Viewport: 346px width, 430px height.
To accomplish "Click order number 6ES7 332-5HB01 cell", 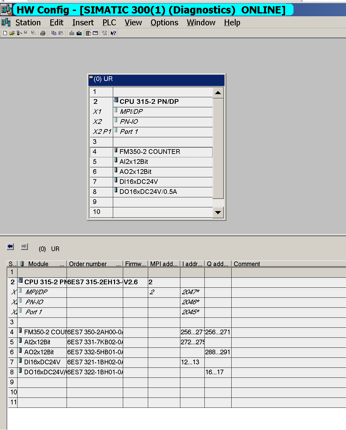I will point(95,352).
